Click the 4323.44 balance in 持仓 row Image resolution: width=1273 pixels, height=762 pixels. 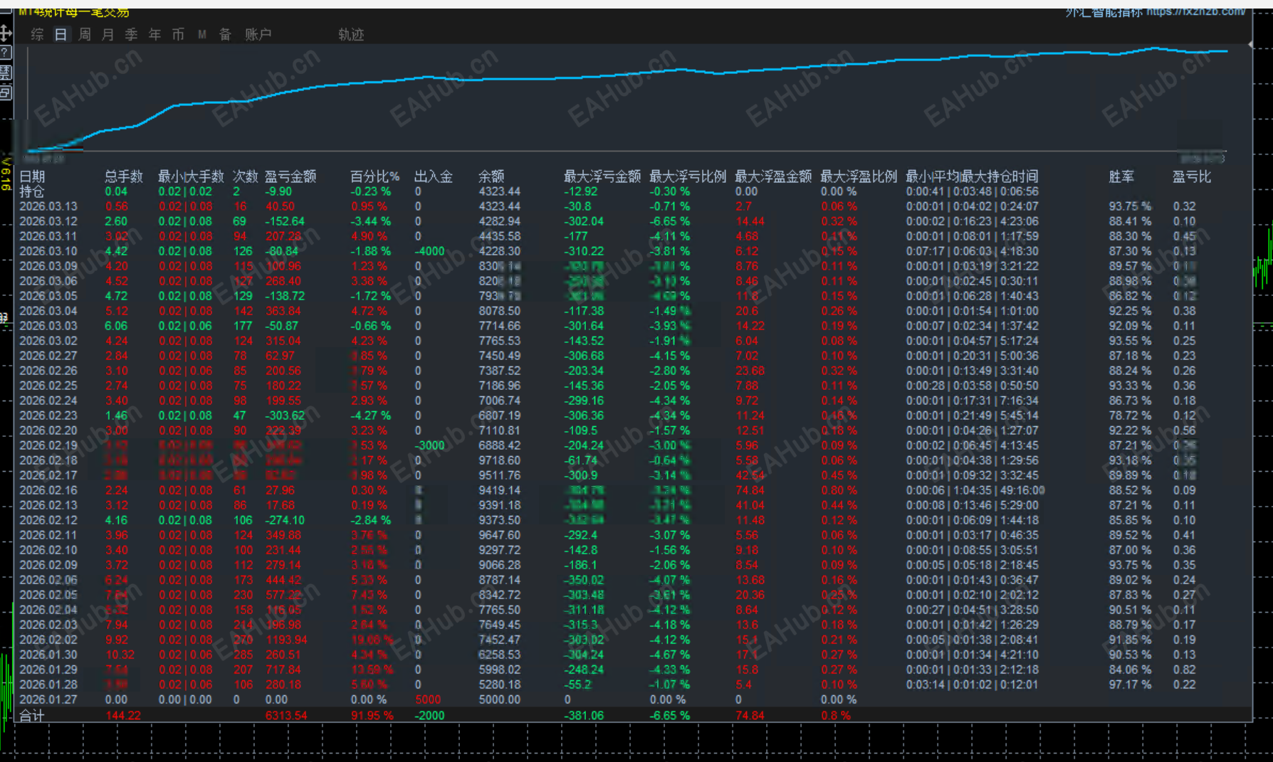(499, 191)
